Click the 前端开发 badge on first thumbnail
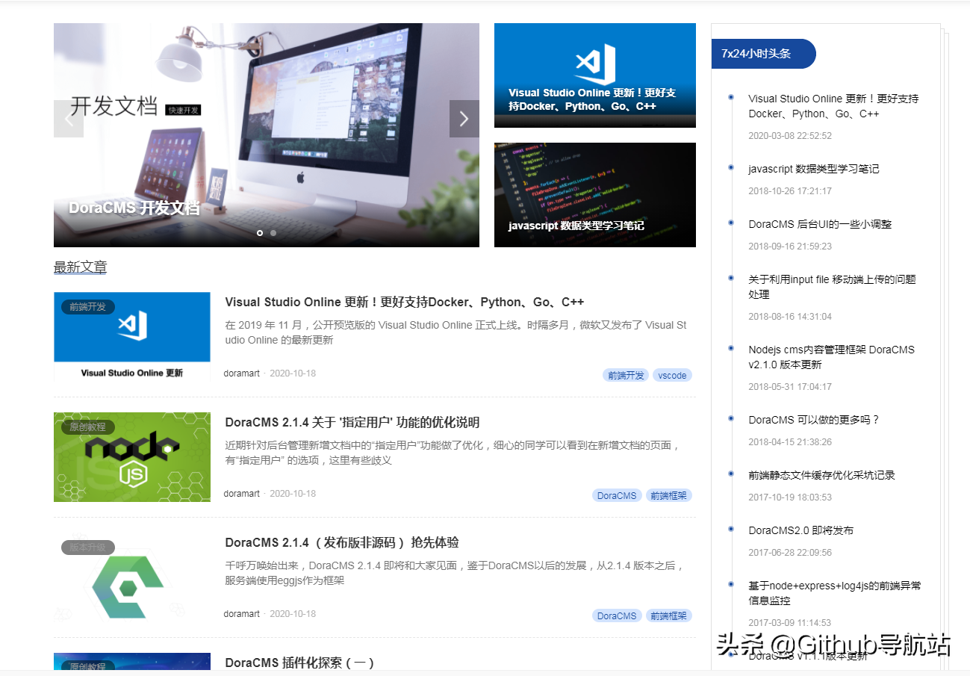970x676 pixels. pos(88,306)
